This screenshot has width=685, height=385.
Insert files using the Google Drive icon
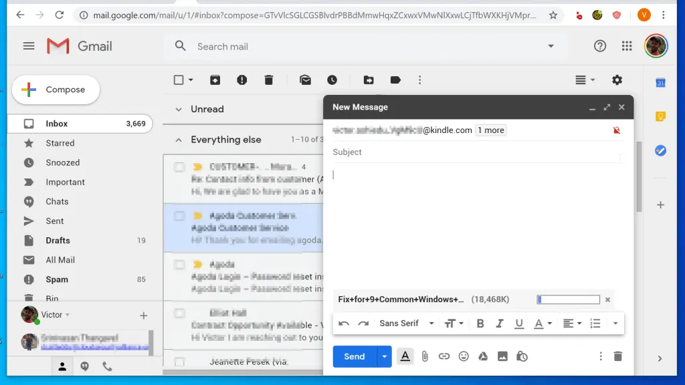[483, 356]
